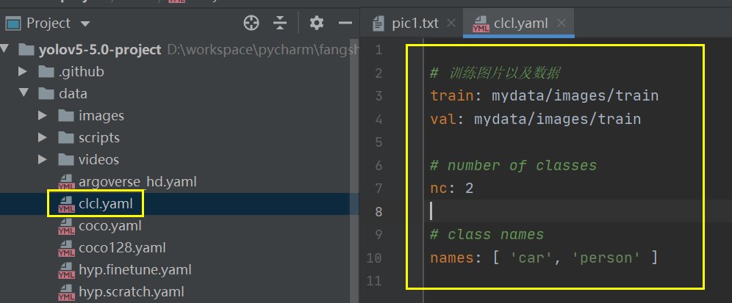This screenshot has width=732, height=303.
Task: Close the pic1.txt editor tab
Action: 451,23
